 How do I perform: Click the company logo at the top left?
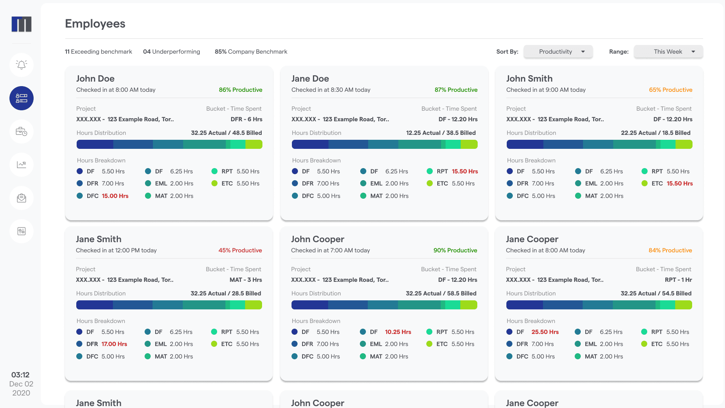pyautogui.click(x=21, y=24)
